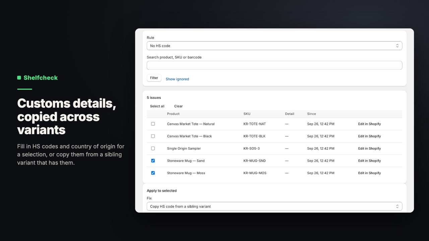Click the KR-MUG-MOS SKU cell

[255, 173]
